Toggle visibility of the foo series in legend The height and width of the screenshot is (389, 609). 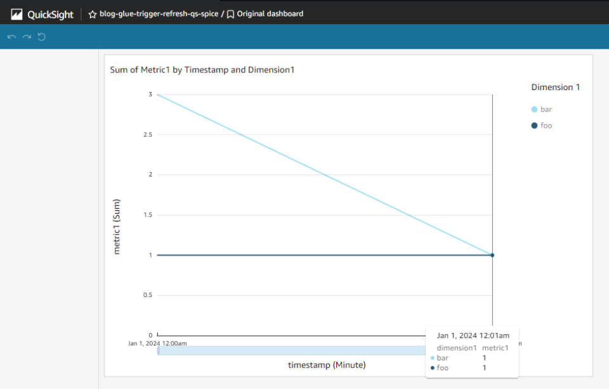(547, 125)
